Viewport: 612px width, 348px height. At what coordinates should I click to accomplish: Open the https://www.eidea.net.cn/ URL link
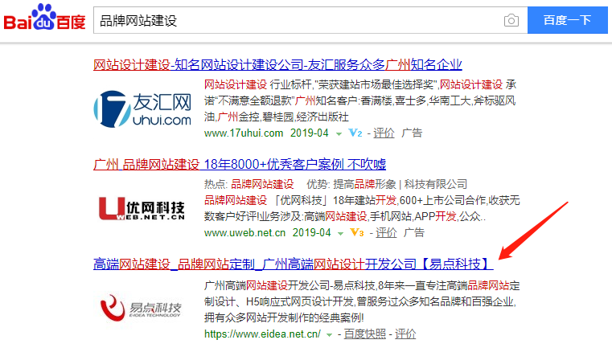tap(262, 334)
